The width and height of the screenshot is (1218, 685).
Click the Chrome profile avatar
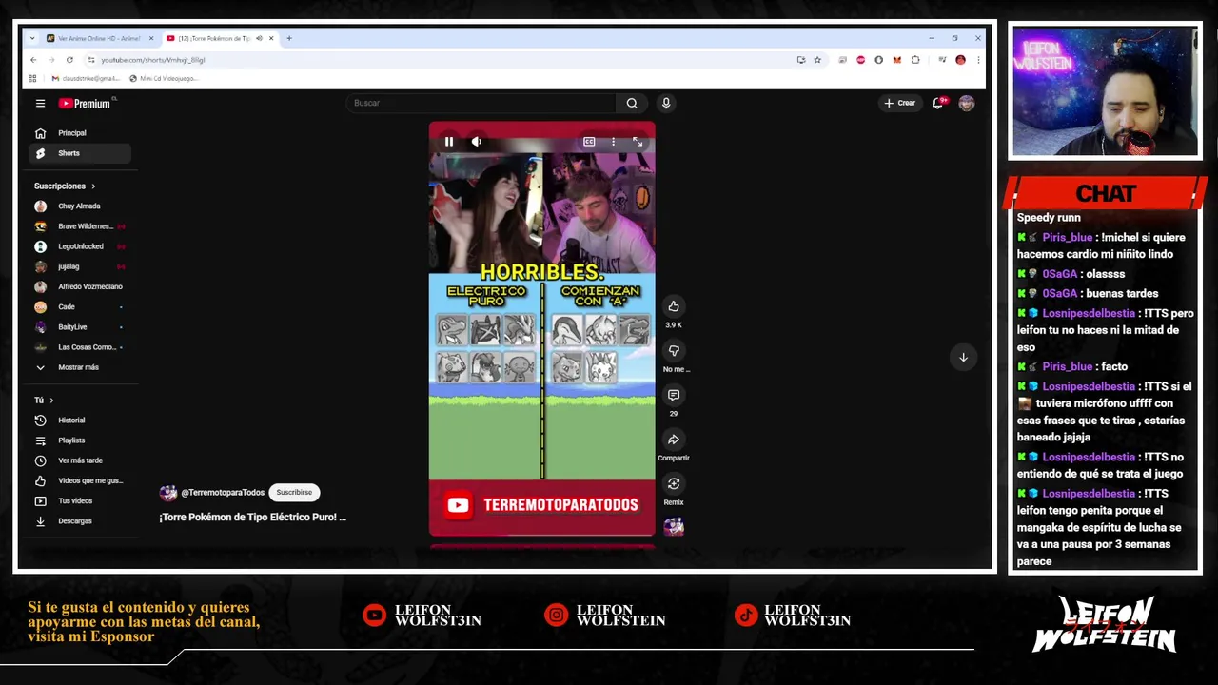click(960, 60)
